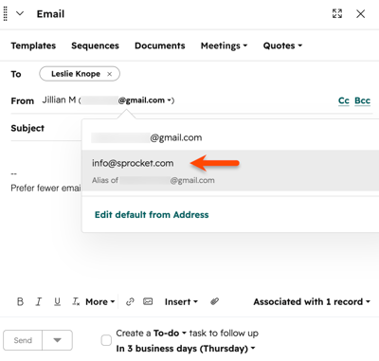The image size is (379, 361).
Task: Open the Documents tab
Action: pos(160,45)
